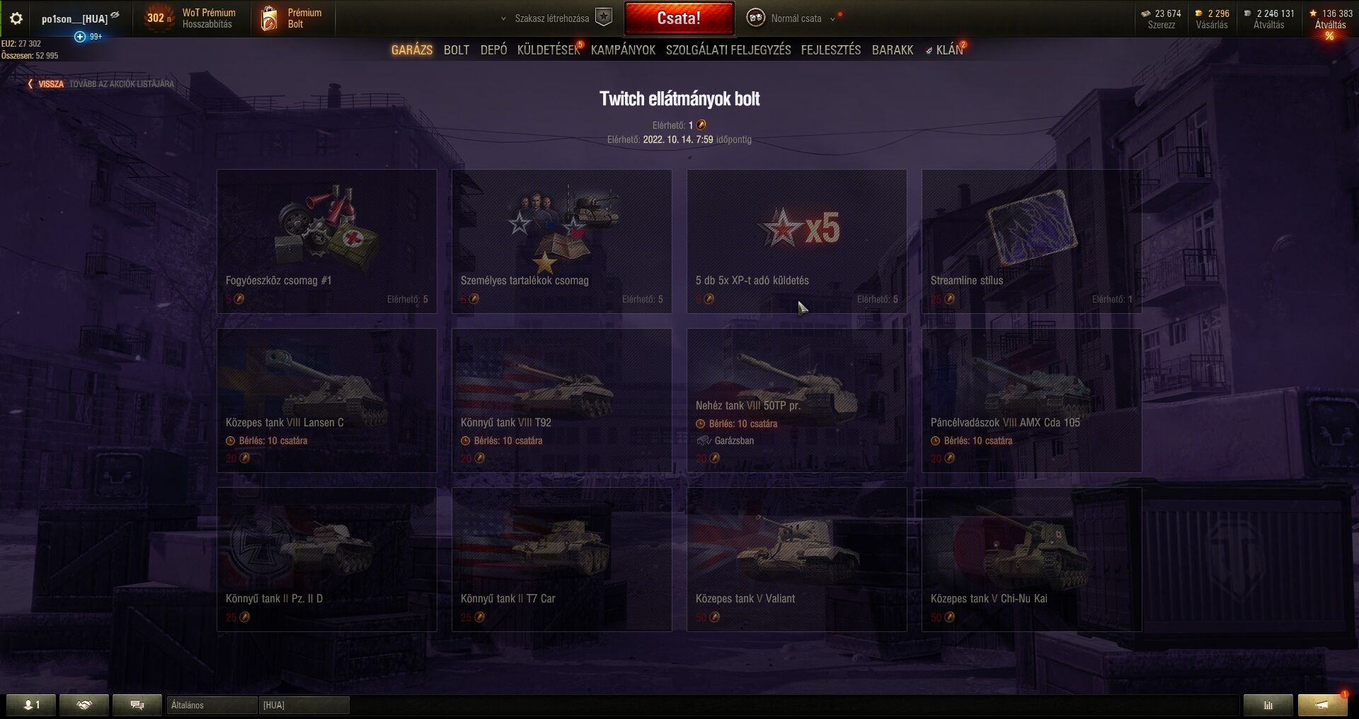
Task: Expand Normál csata mode dropdown arrow
Action: [x=832, y=19]
